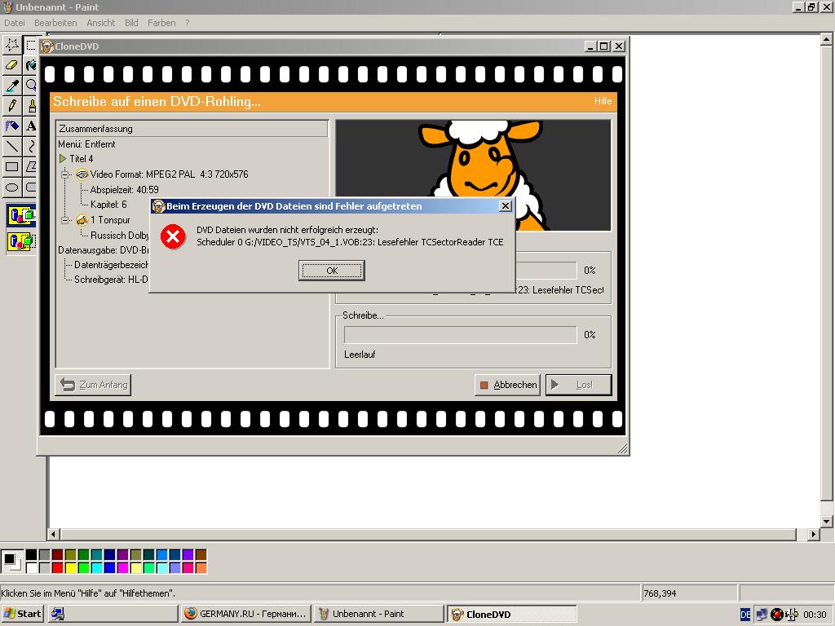Select the Pencil tool in Paint
The height and width of the screenshot is (626, 835).
pyautogui.click(x=11, y=105)
